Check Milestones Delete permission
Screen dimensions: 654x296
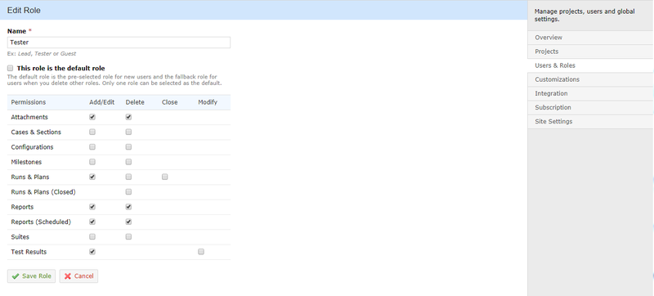(x=128, y=162)
